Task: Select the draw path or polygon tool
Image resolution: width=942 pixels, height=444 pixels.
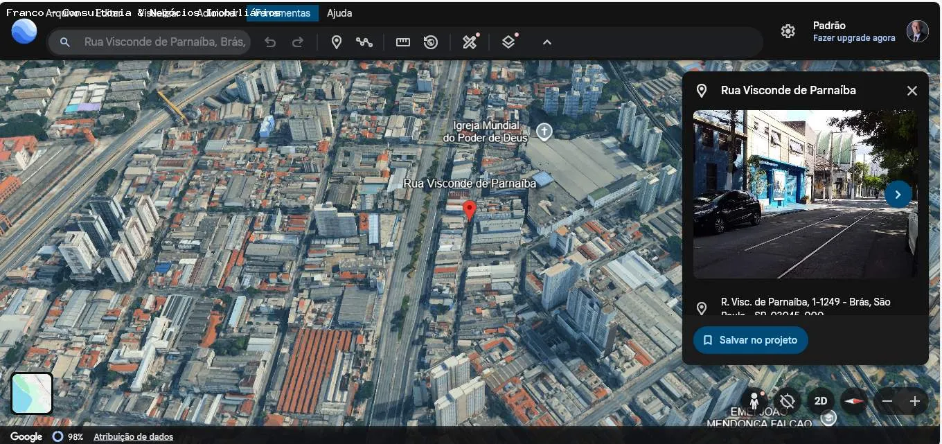Action: [x=364, y=42]
